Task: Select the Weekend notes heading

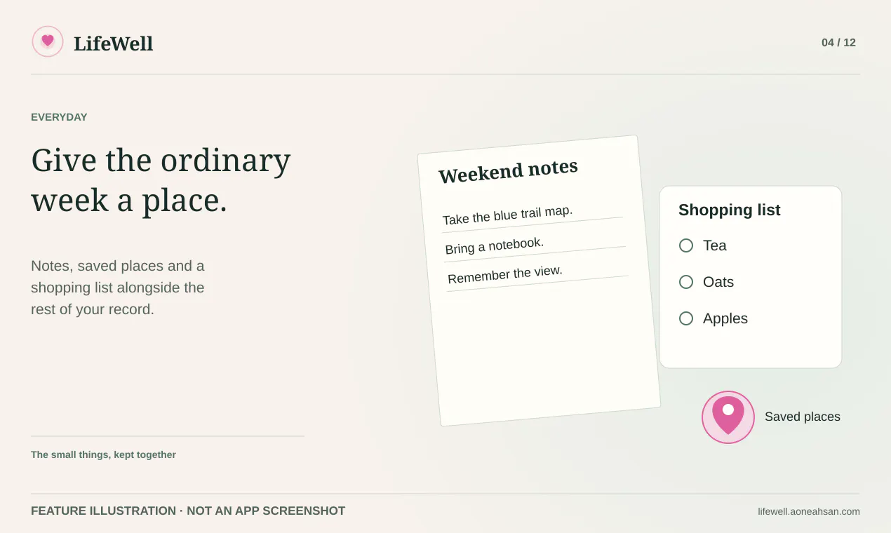Action: tap(508, 170)
